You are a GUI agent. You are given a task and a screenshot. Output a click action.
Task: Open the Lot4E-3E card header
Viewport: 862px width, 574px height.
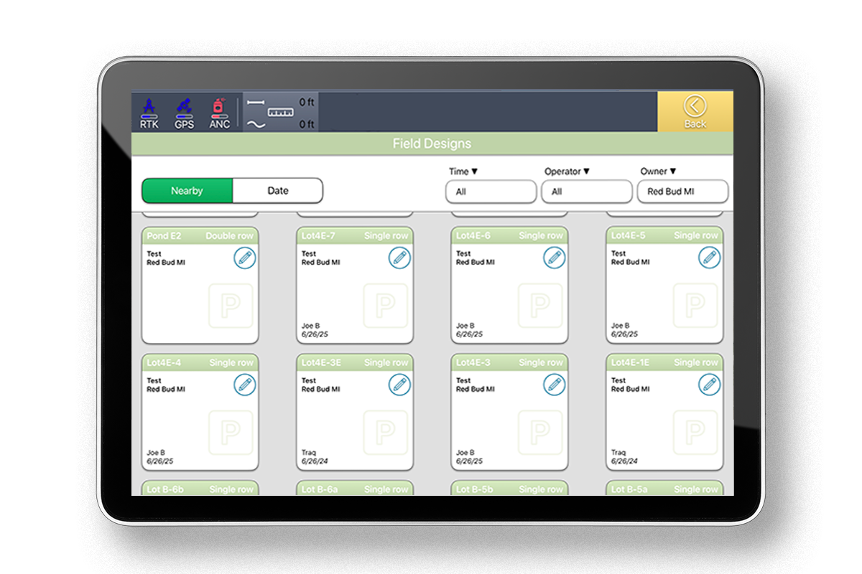click(x=355, y=363)
